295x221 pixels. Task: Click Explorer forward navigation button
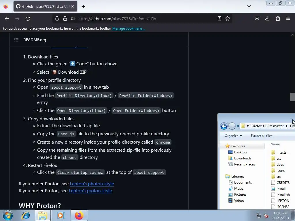coord(232,126)
